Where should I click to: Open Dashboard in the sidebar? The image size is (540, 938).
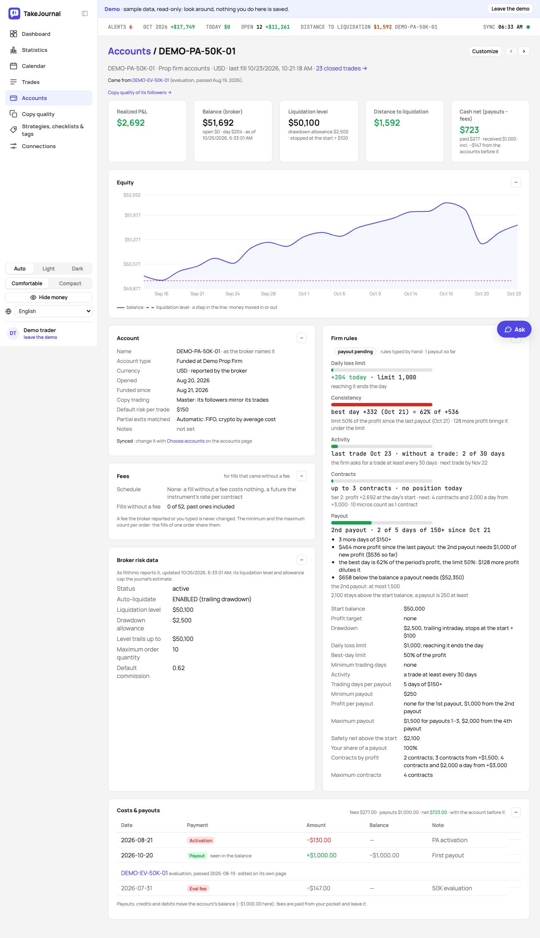(x=49, y=34)
